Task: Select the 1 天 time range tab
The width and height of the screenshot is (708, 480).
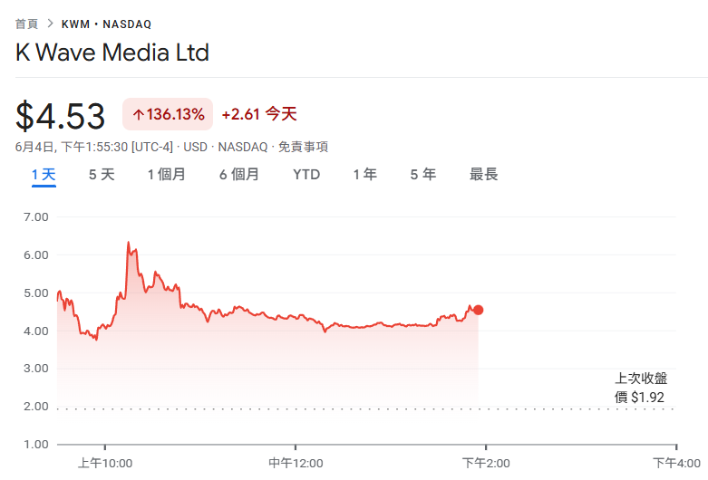Action: (x=44, y=175)
